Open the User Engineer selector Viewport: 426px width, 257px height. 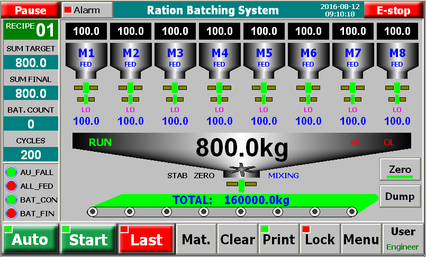click(x=403, y=239)
